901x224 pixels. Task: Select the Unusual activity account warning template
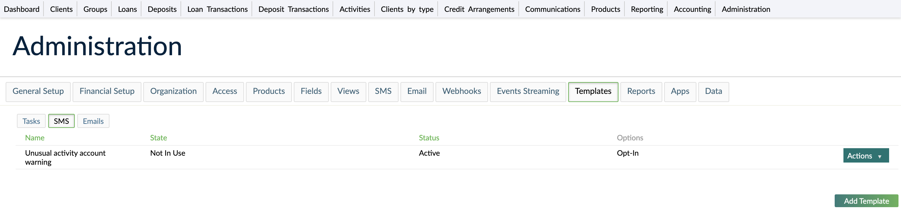pos(65,157)
